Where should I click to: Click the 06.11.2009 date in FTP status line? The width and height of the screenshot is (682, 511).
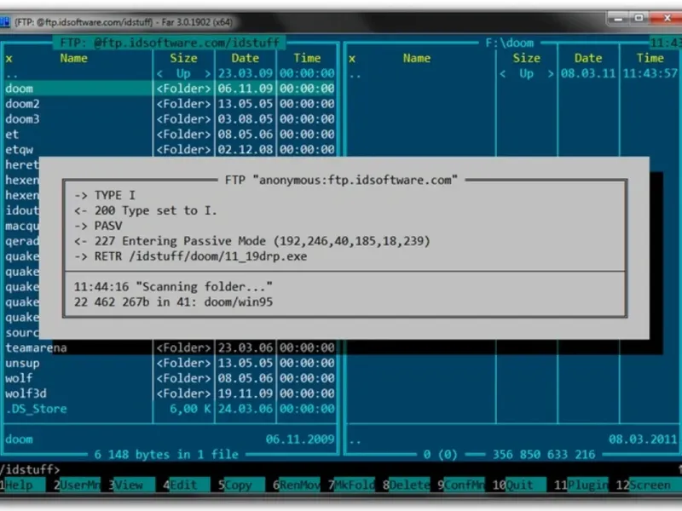coord(300,439)
